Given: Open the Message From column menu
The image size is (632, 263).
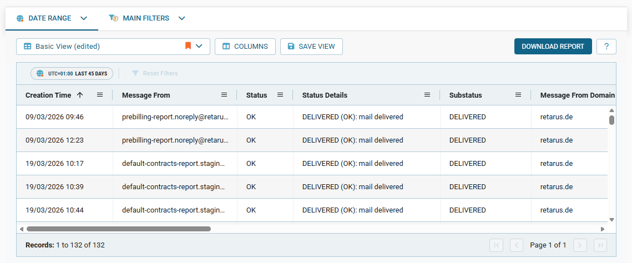Looking at the screenshot, I should coord(224,95).
